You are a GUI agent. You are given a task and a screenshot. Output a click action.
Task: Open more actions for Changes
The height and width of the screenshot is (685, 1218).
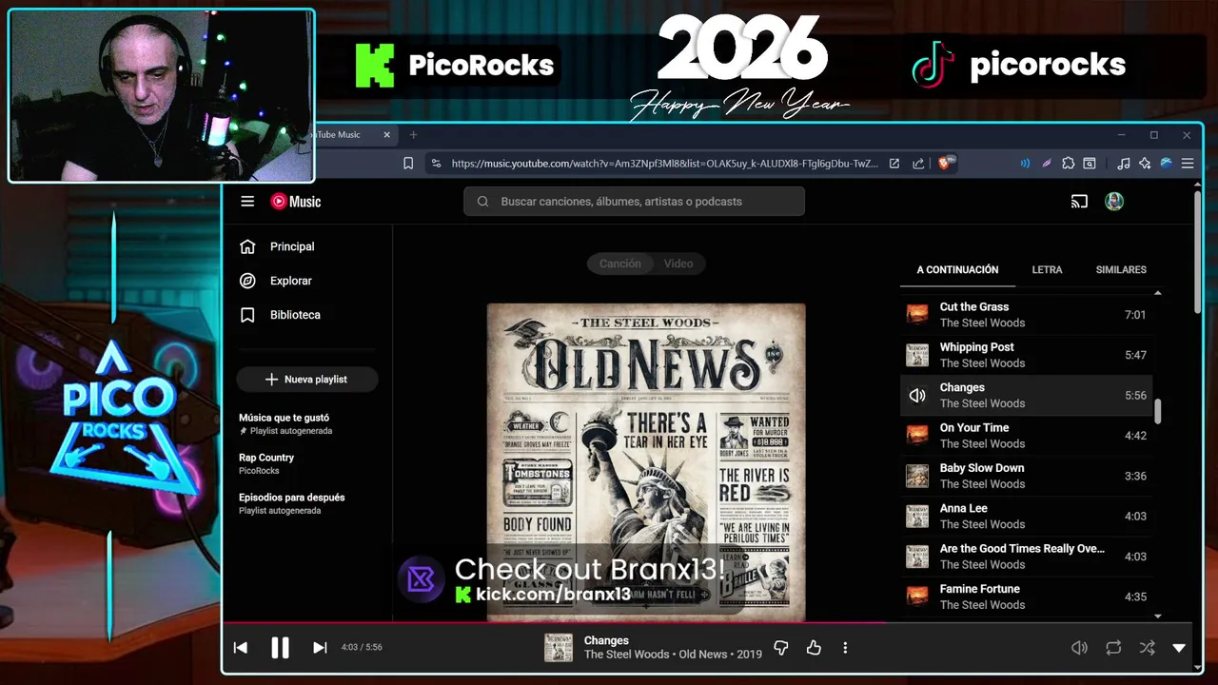(x=845, y=648)
